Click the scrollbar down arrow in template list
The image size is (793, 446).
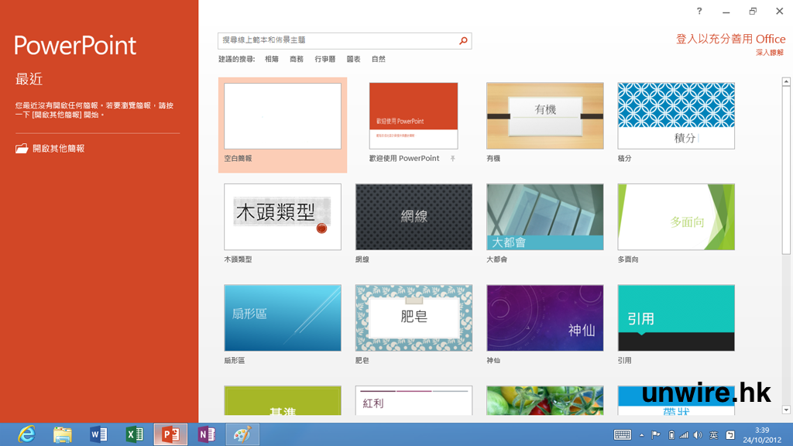786,410
